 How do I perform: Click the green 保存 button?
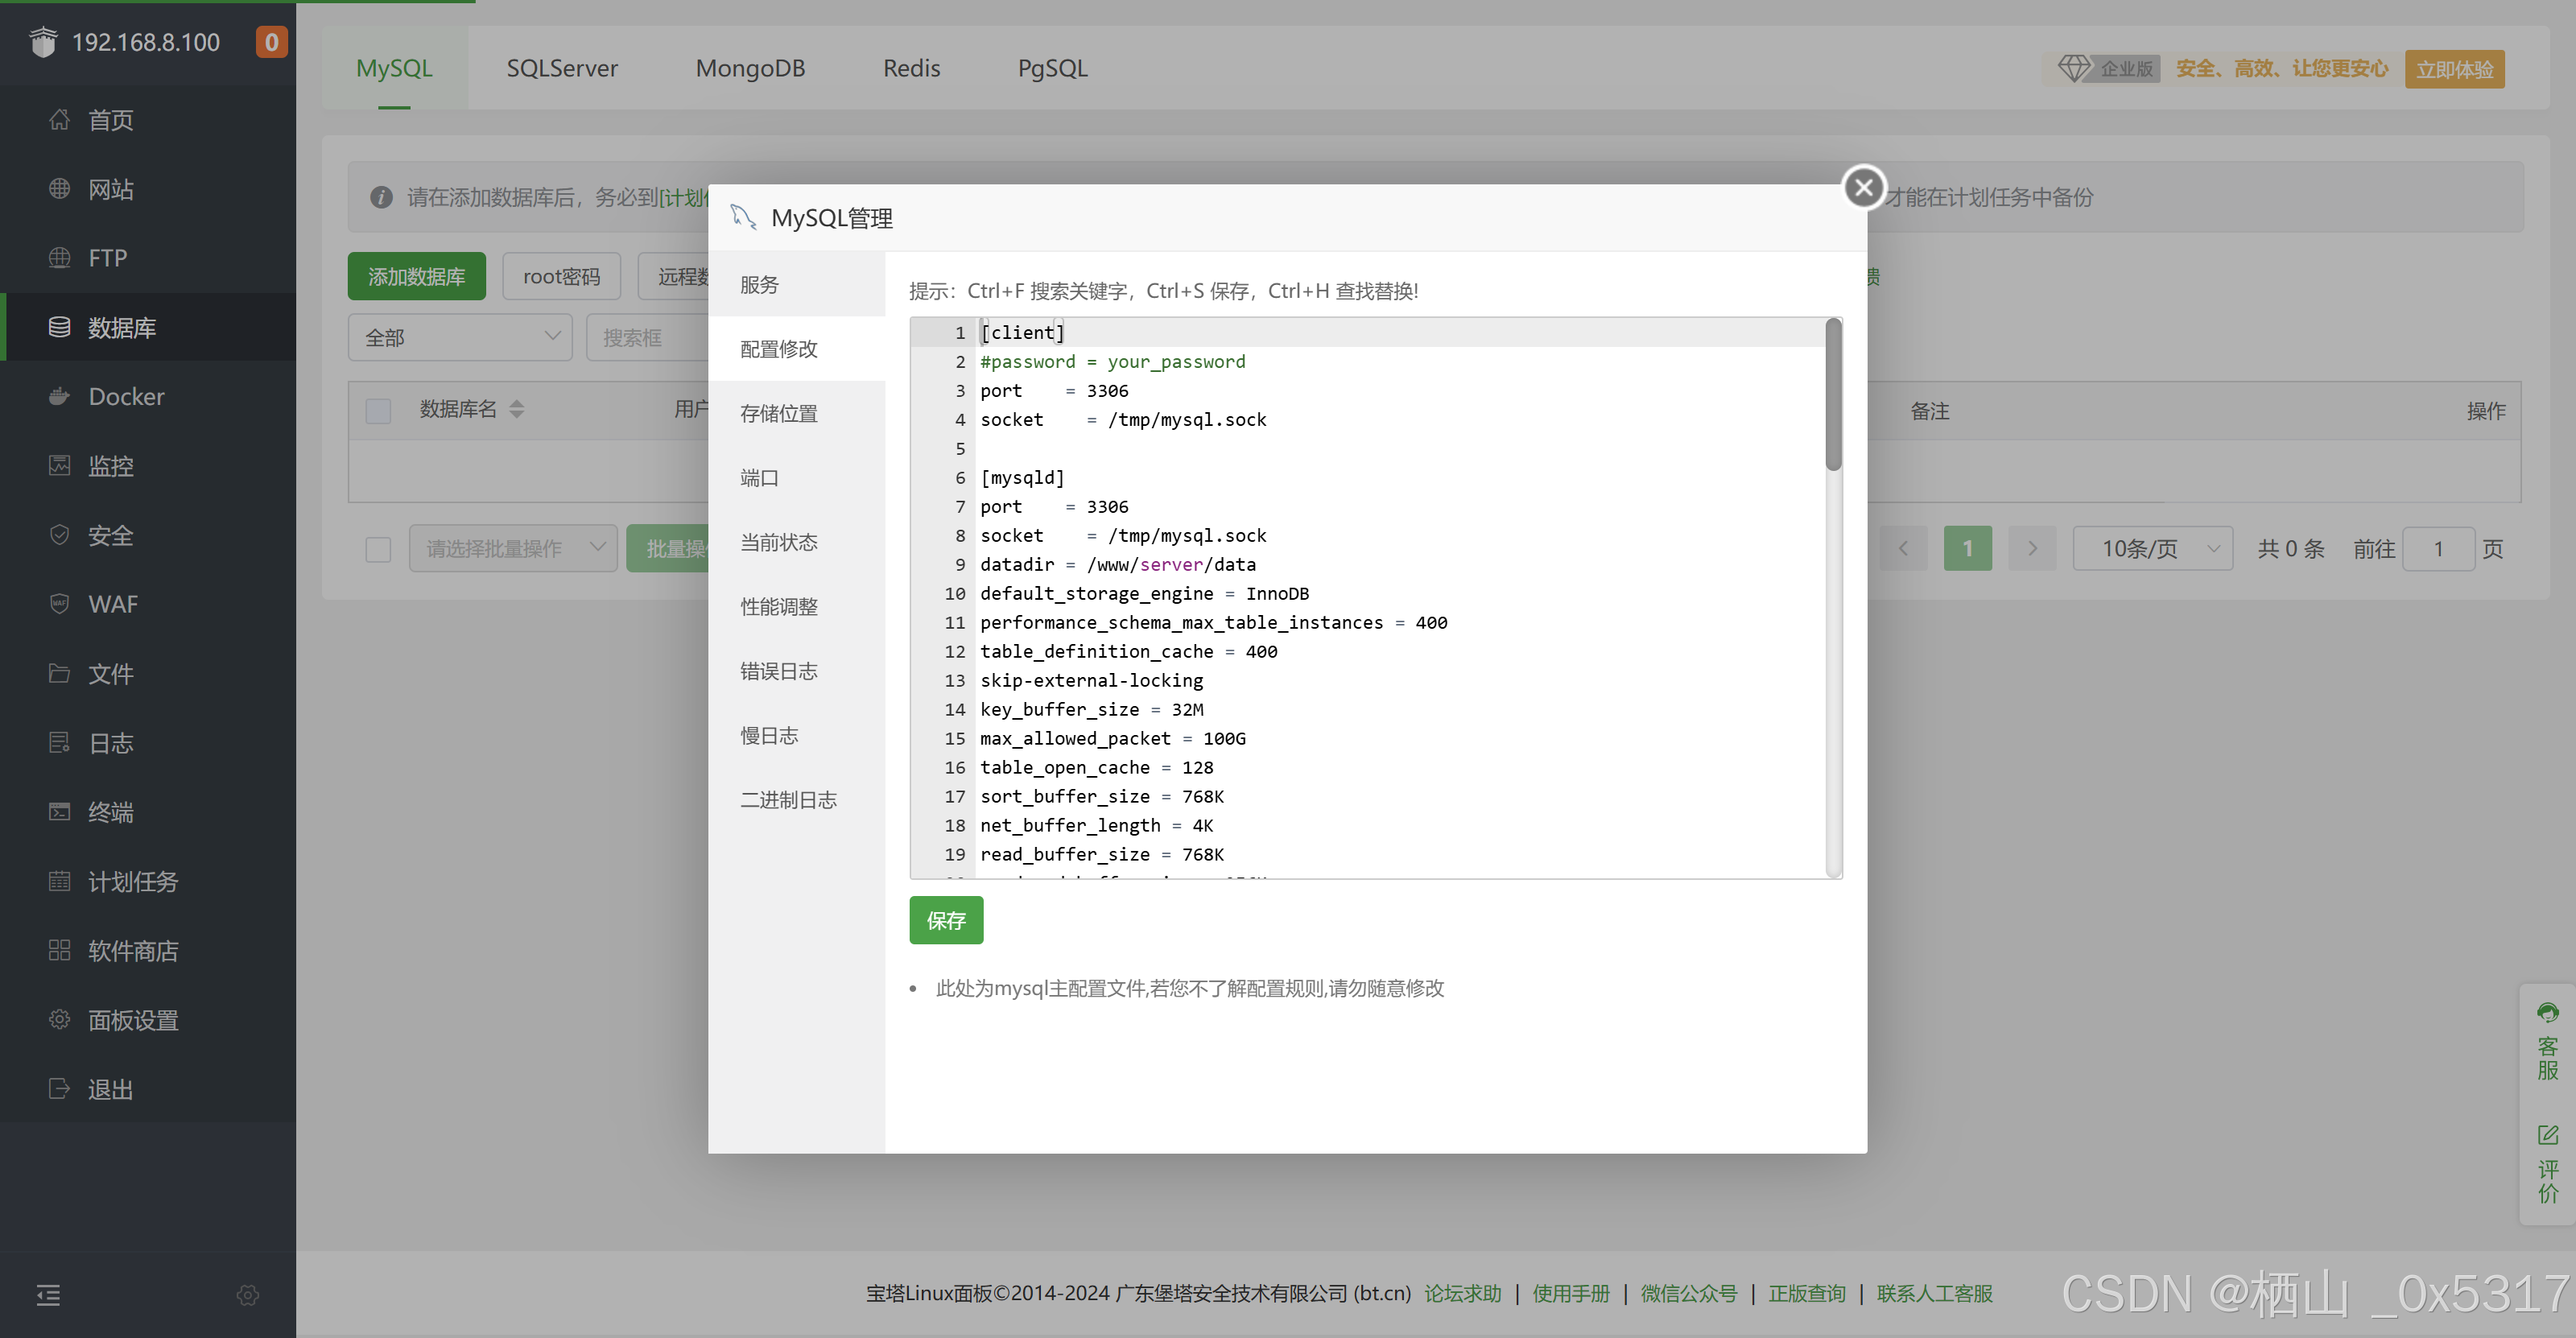[945, 920]
